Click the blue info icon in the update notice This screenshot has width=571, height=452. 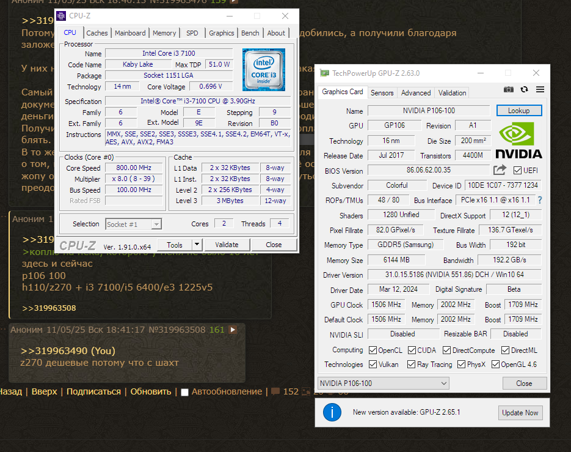pos(332,412)
